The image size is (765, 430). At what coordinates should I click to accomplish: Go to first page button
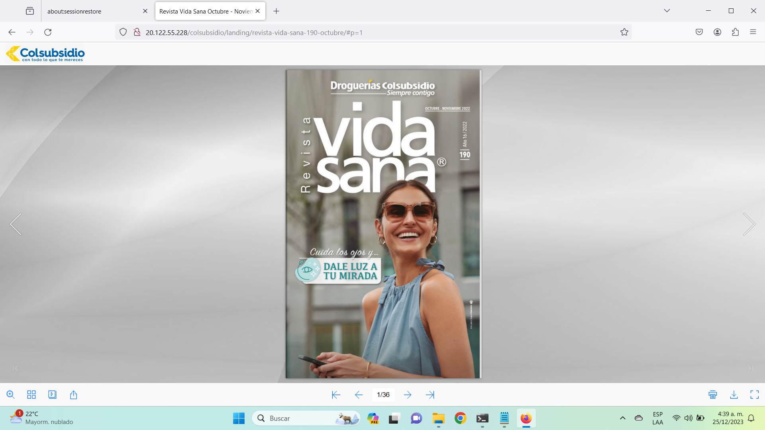336,395
